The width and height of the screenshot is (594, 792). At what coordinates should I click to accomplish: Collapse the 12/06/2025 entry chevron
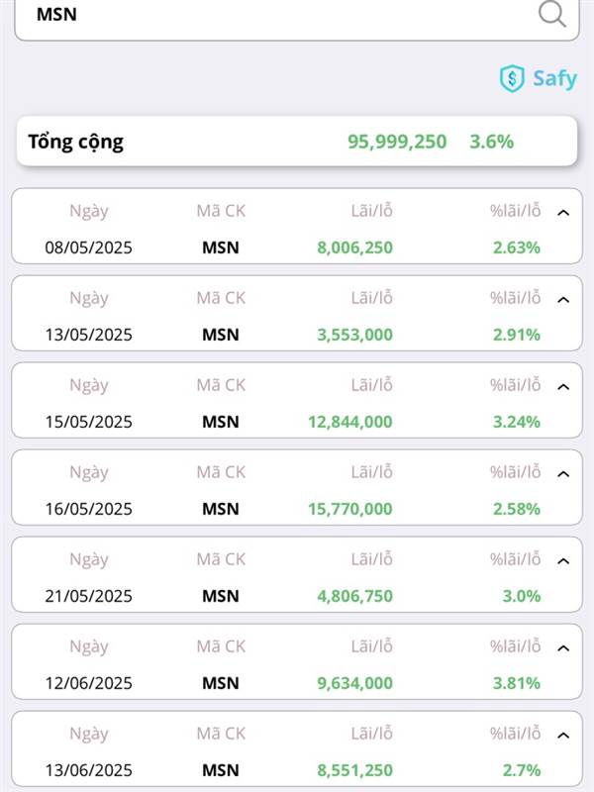pos(563,648)
